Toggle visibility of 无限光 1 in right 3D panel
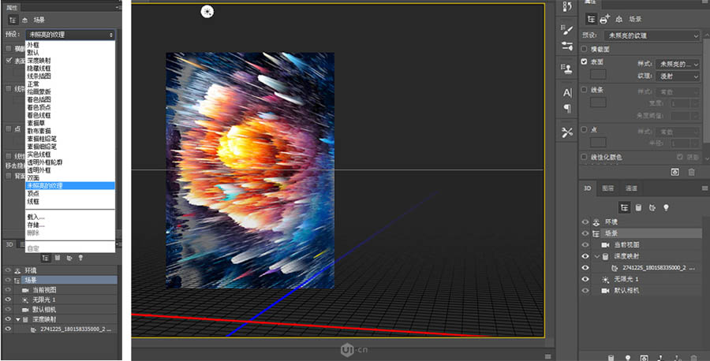The image size is (710, 361). click(585, 279)
